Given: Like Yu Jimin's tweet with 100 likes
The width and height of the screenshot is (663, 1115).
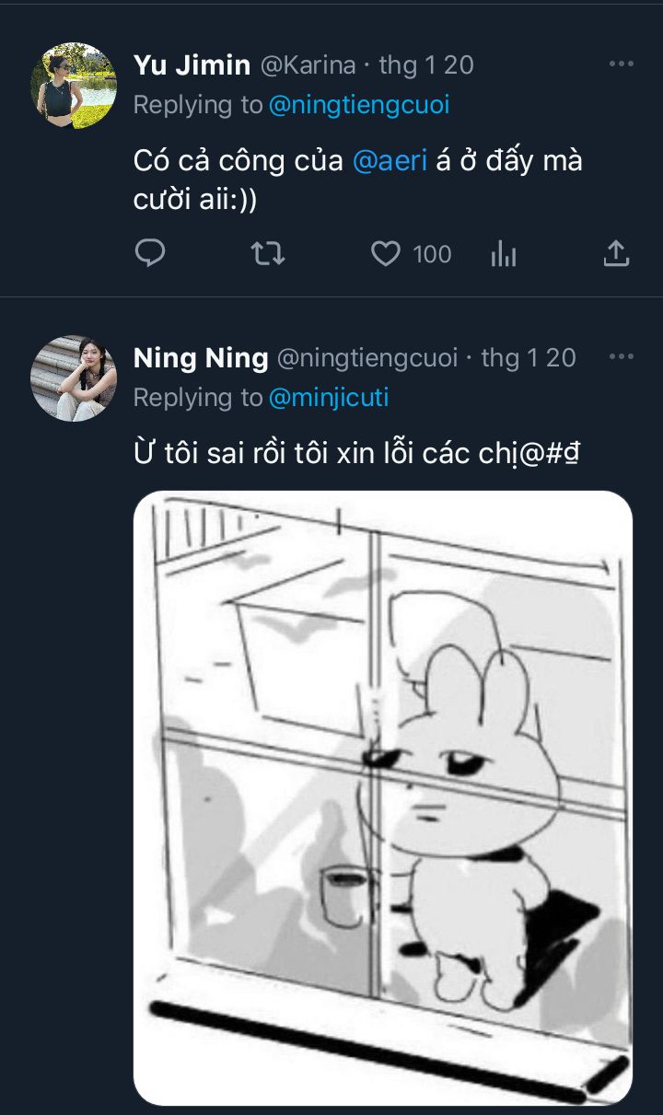Looking at the screenshot, I should point(385,254).
